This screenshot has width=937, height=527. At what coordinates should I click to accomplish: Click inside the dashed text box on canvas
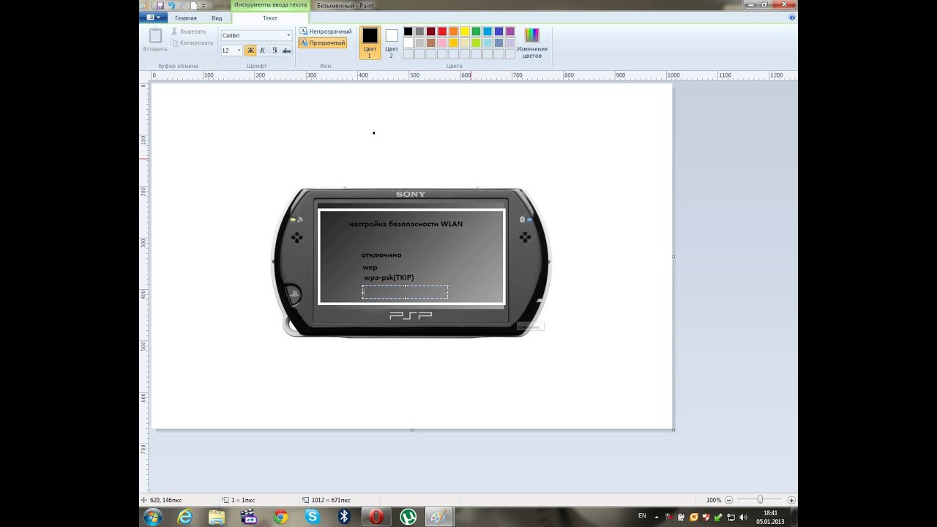(405, 292)
